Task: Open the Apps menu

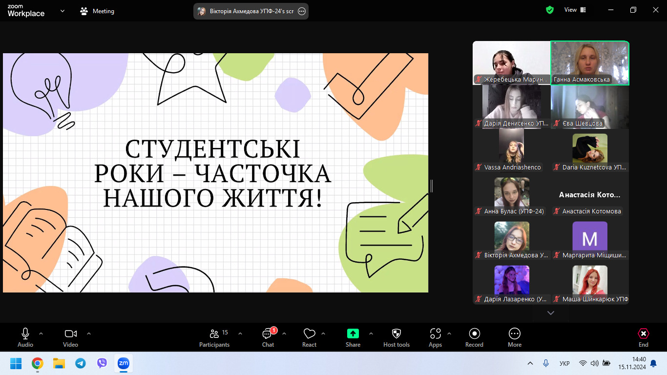Action: [435, 337]
